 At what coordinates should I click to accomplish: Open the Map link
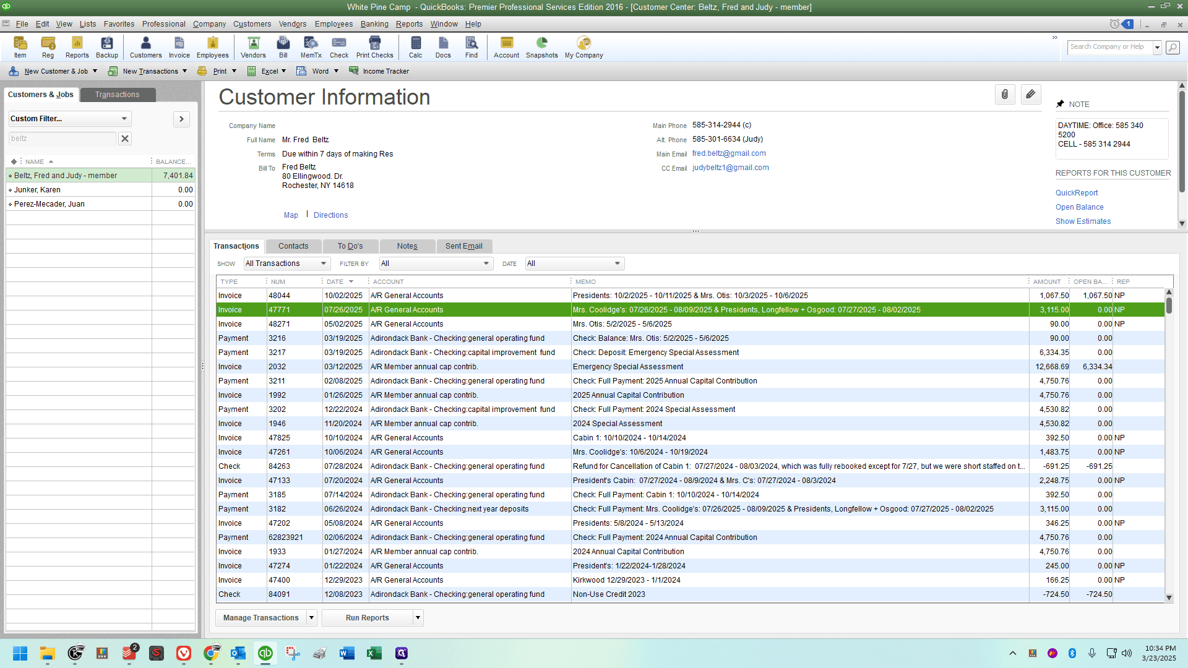291,215
